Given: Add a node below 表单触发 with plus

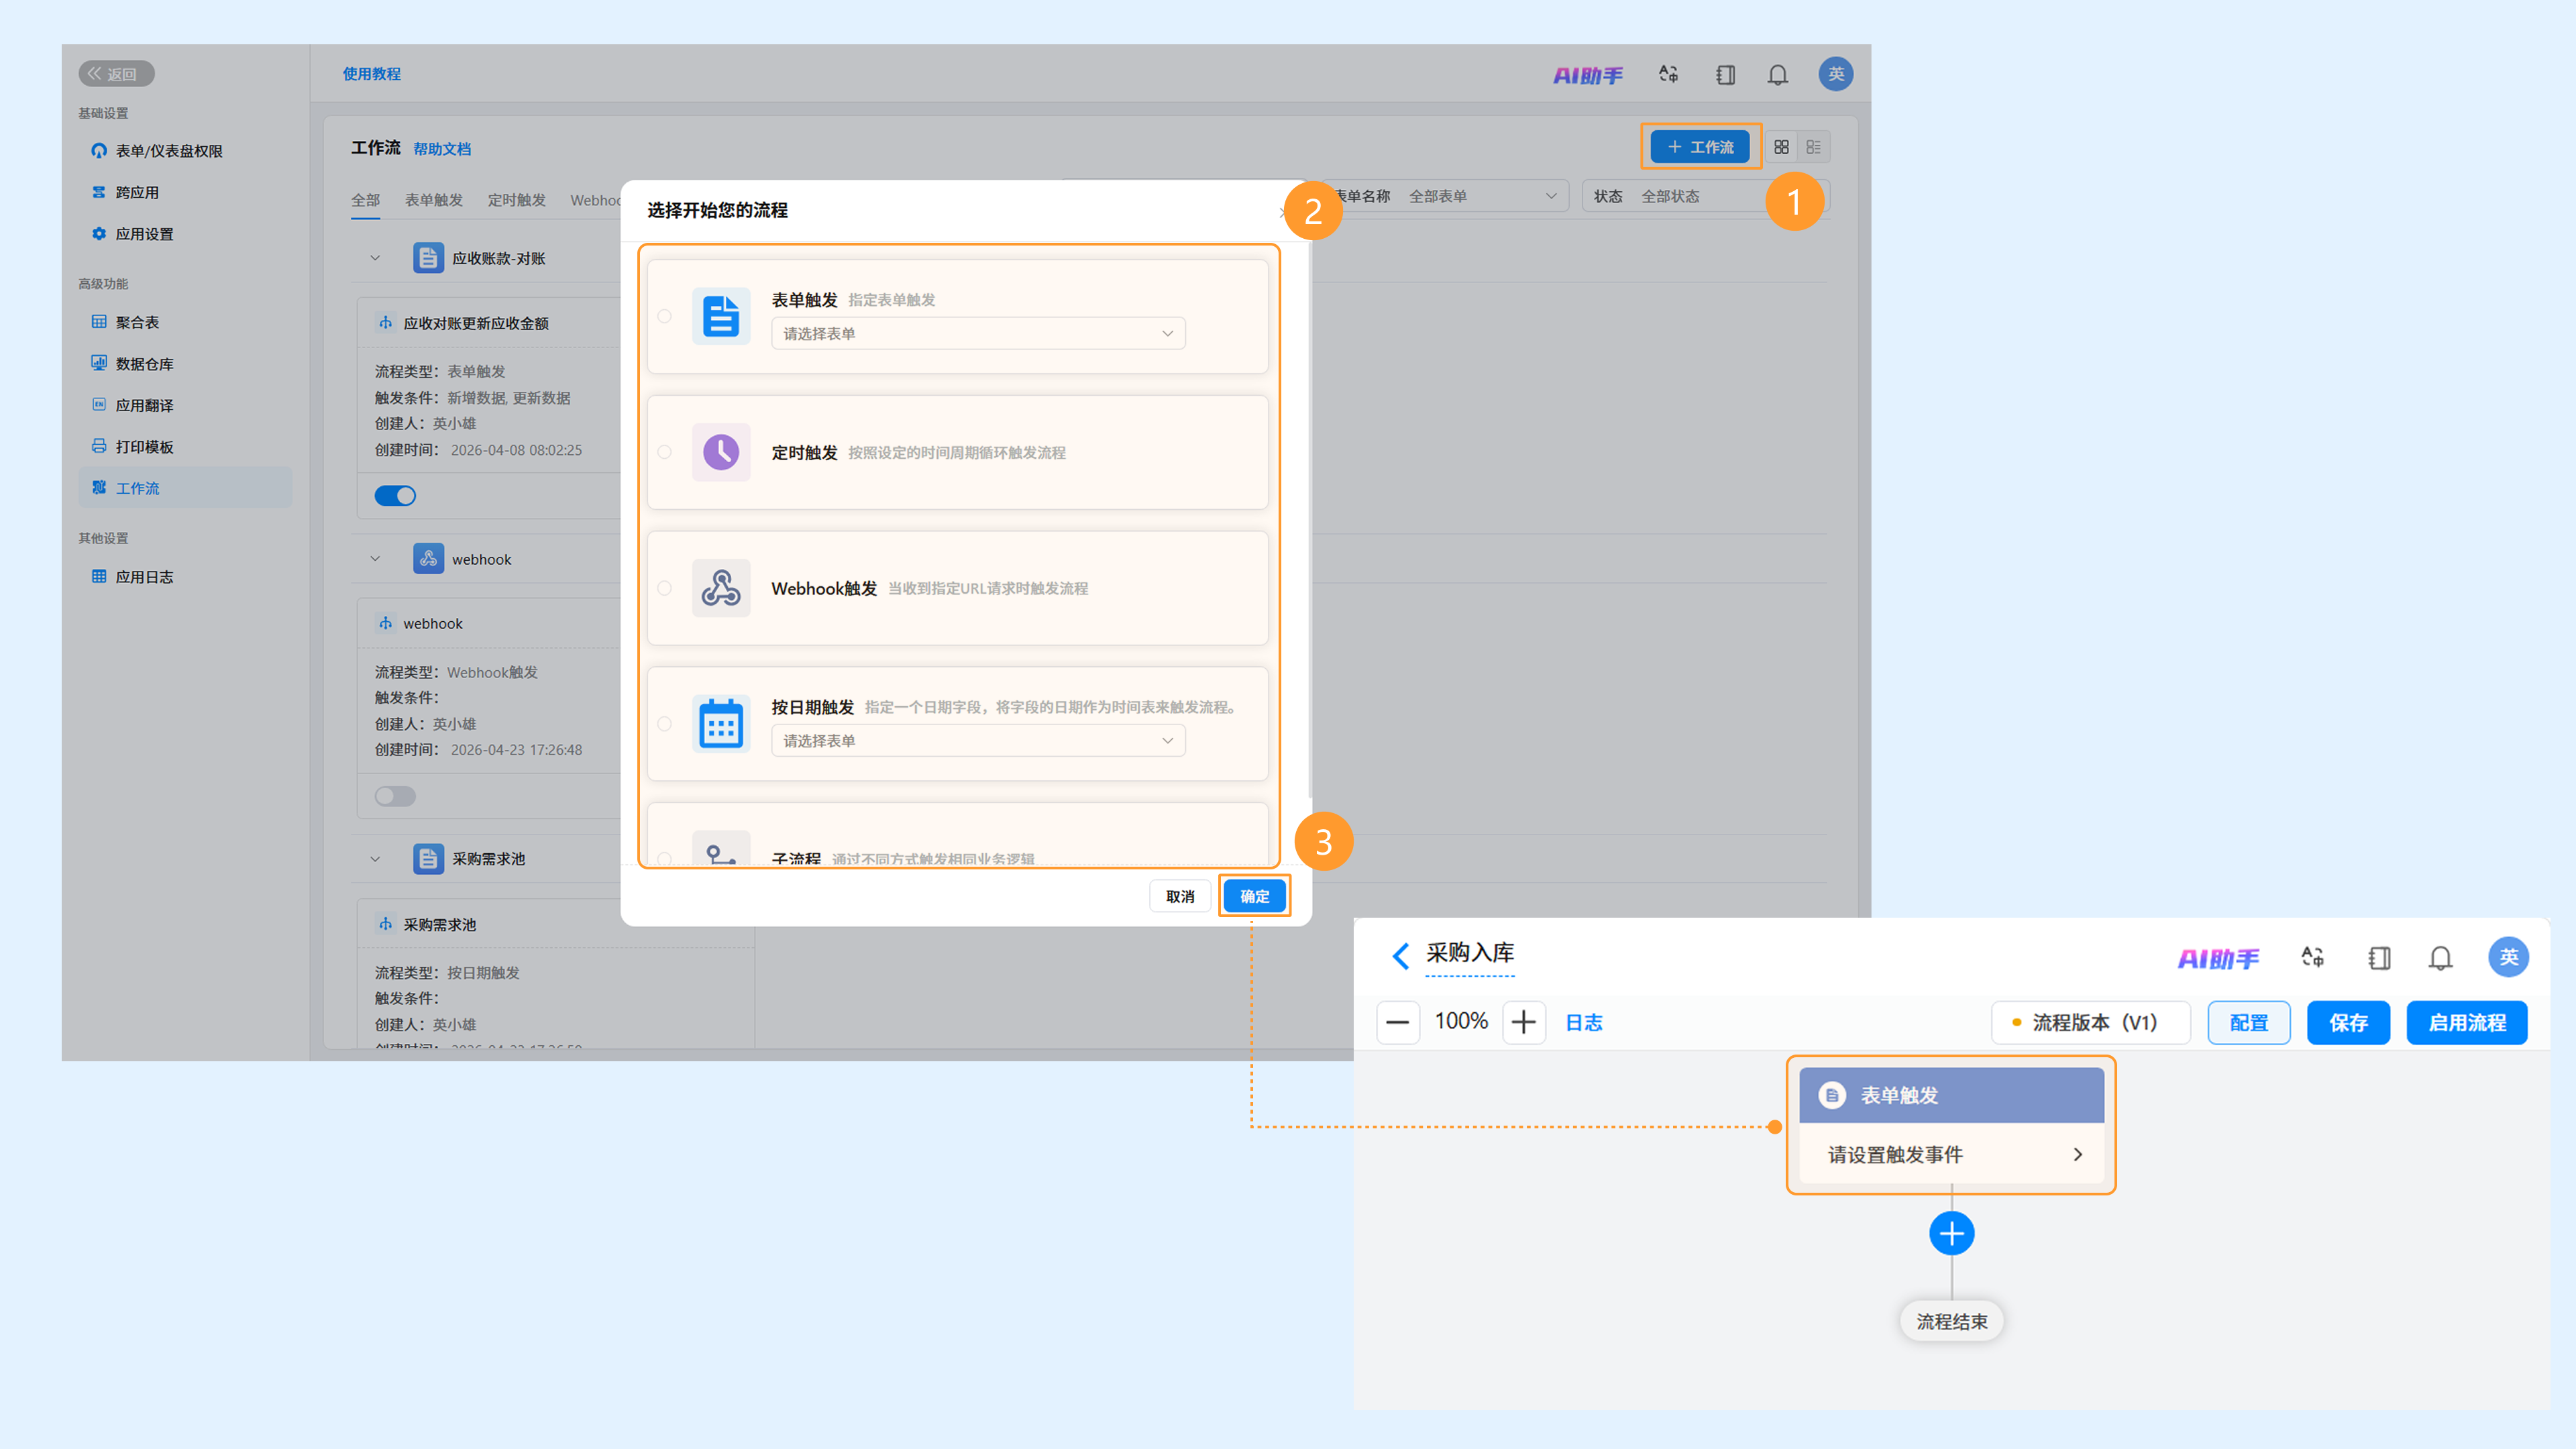Looking at the screenshot, I should [x=1951, y=1233].
